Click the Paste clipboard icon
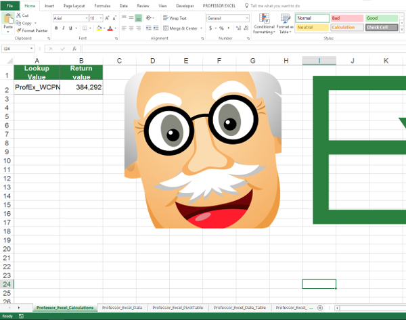This screenshot has height=320, width=406. 8,18
